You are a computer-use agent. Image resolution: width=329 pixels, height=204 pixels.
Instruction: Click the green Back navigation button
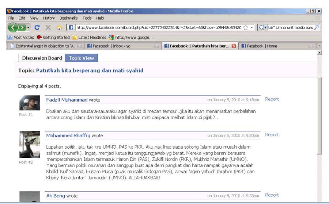tap(12, 27)
